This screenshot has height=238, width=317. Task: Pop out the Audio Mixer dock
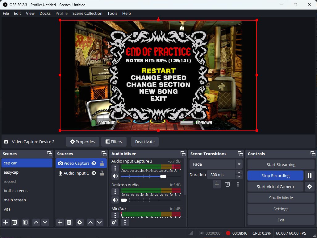coord(183,154)
